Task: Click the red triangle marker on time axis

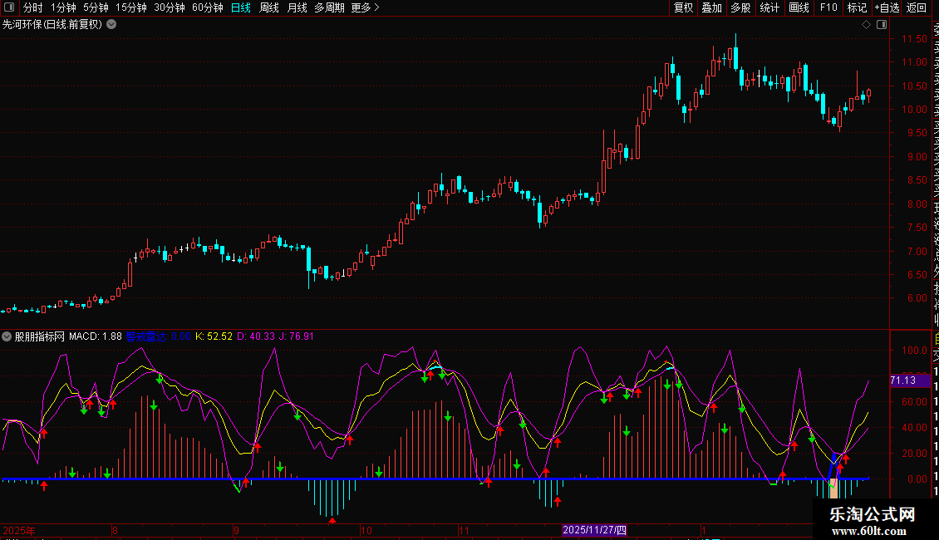Action: (332, 521)
